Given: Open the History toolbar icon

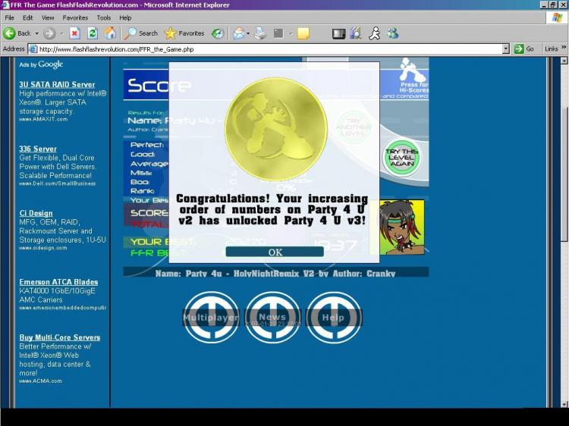Looking at the screenshot, I should click(x=218, y=33).
